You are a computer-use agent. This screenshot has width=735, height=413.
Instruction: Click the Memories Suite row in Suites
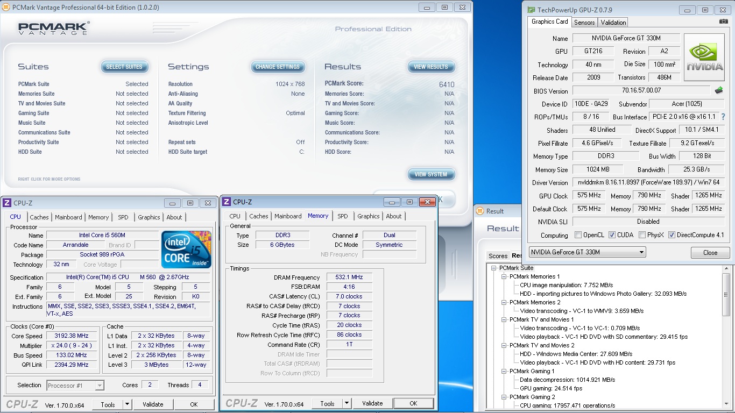coord(83,94)
